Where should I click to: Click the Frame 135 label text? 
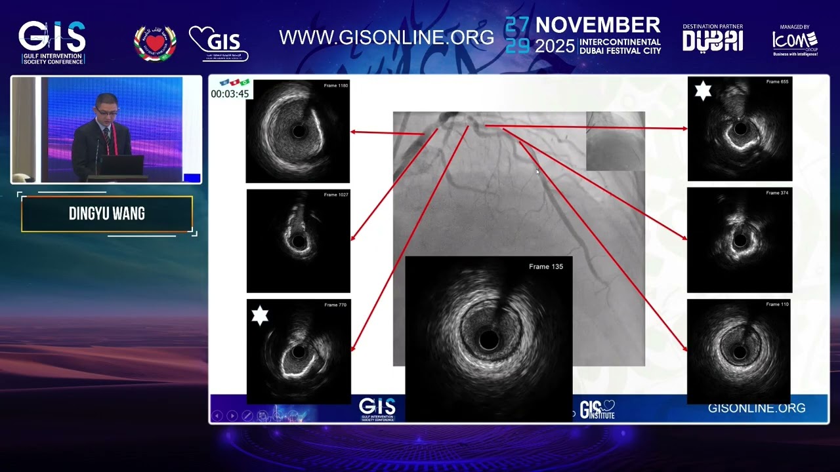point(546,266)
